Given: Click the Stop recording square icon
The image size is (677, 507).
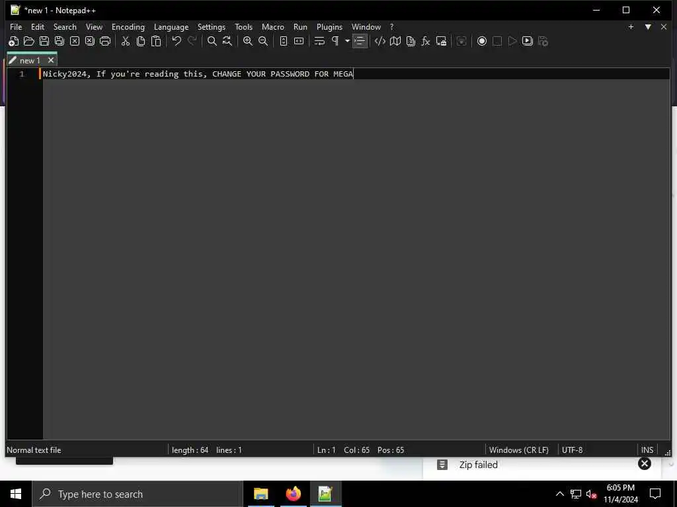Looking at the screenshot, I should [x=497, y=42].
